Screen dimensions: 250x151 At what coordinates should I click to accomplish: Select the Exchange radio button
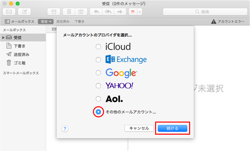click(98, 60)
